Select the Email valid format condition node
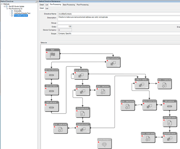 pos(83,90)
